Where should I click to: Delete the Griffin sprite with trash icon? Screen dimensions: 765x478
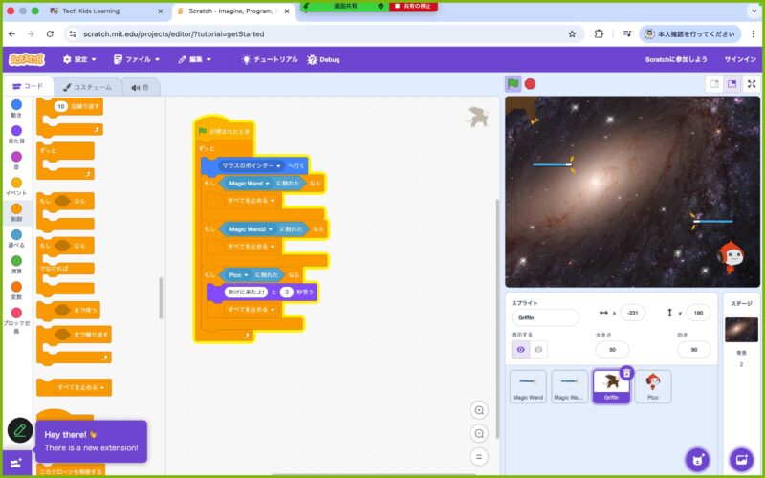(x=626, y=373)
